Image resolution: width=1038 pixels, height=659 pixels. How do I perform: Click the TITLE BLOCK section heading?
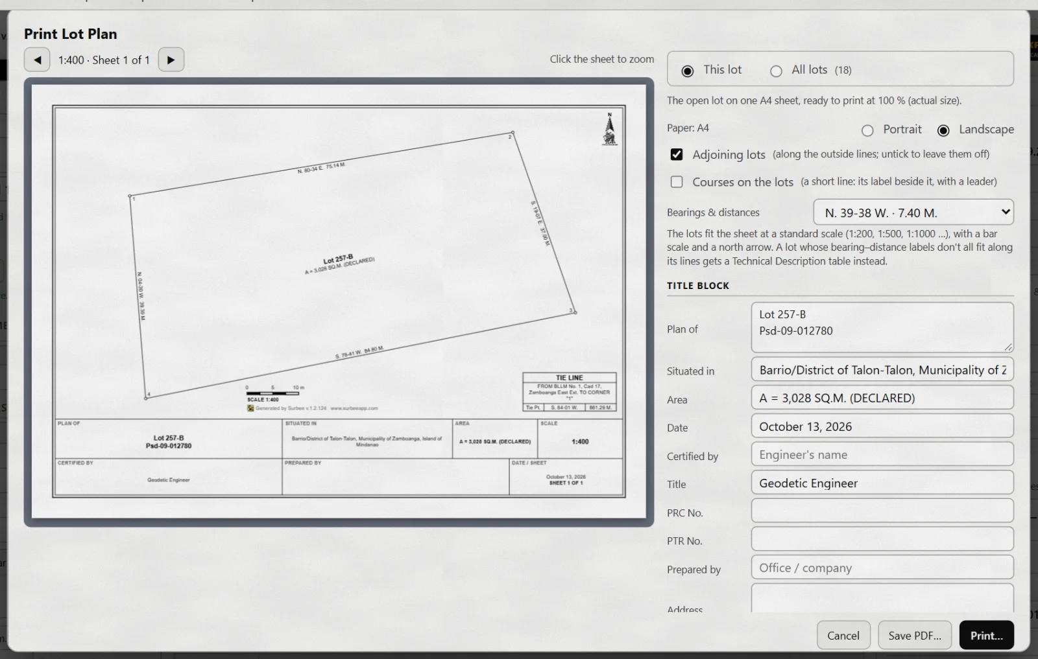pyautogui.click(x=698, y=286)
